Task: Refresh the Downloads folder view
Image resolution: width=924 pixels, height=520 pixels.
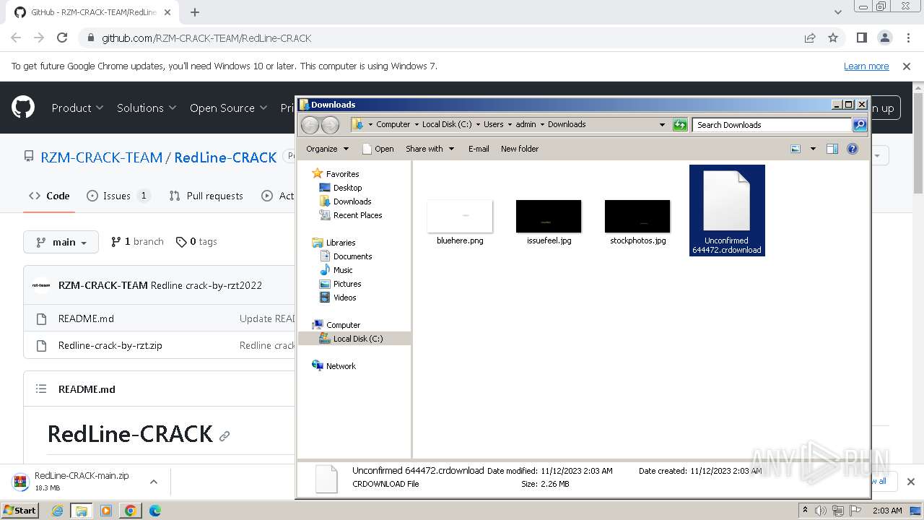Action: [x=680, y=124]
